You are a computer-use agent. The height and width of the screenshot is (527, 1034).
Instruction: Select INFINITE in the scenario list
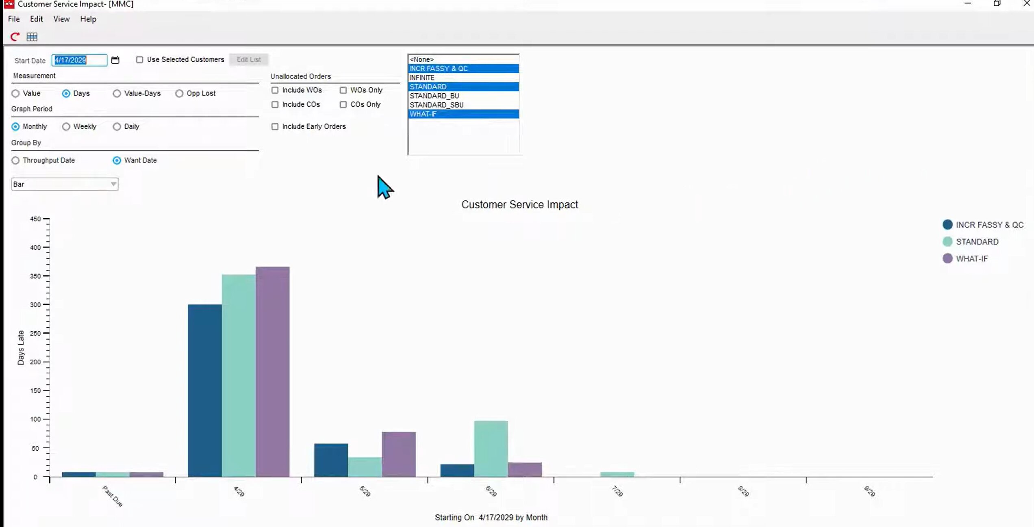[423, 77]
